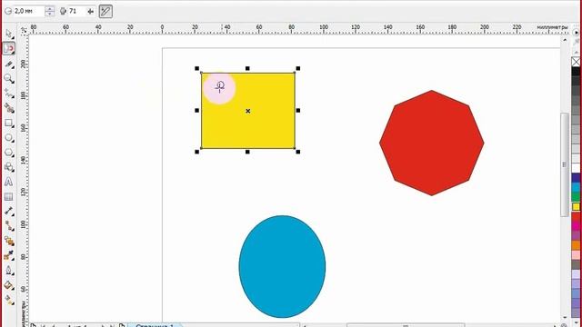The width and height of the screenshot is (582, 327).
Task: Select the Freehand curve tool
Action: click(9, 93)
